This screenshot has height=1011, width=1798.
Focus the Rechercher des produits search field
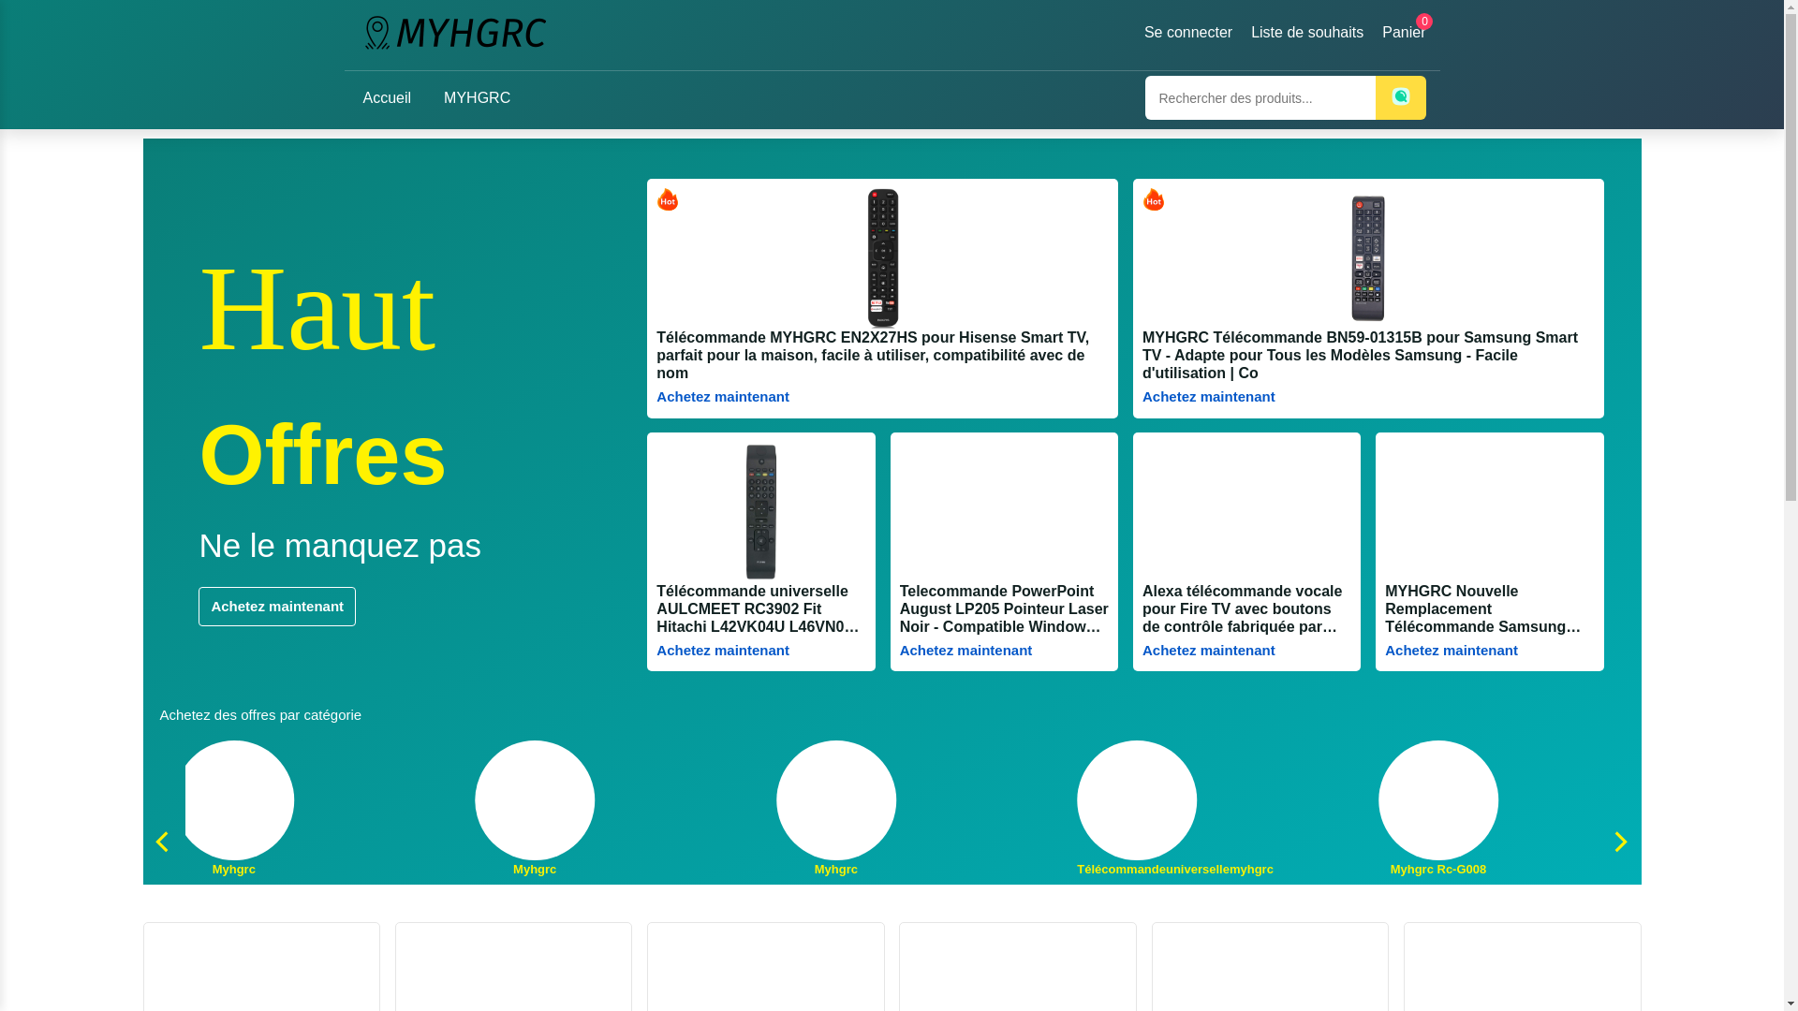click(x=1260, y=98)
